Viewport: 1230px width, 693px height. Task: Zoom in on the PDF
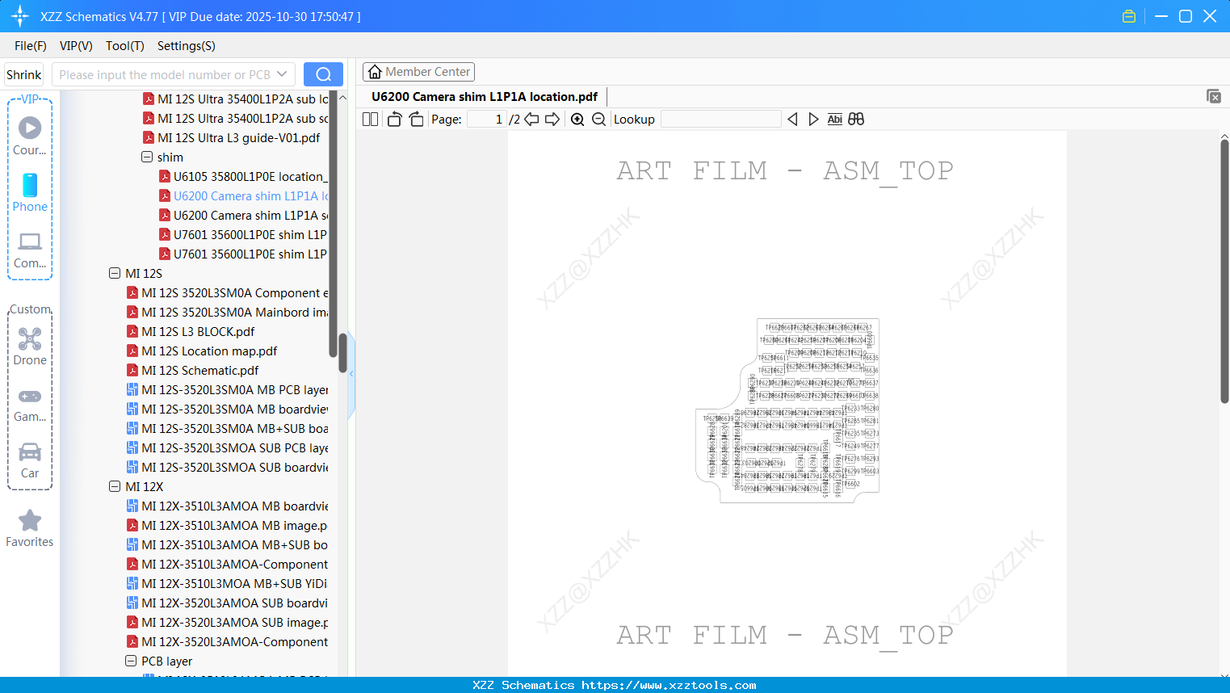pos(577,120)
